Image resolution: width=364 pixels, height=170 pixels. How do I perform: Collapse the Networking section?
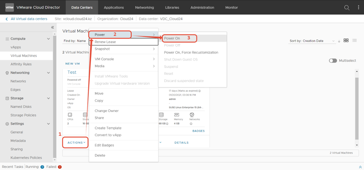click(48, 73)
